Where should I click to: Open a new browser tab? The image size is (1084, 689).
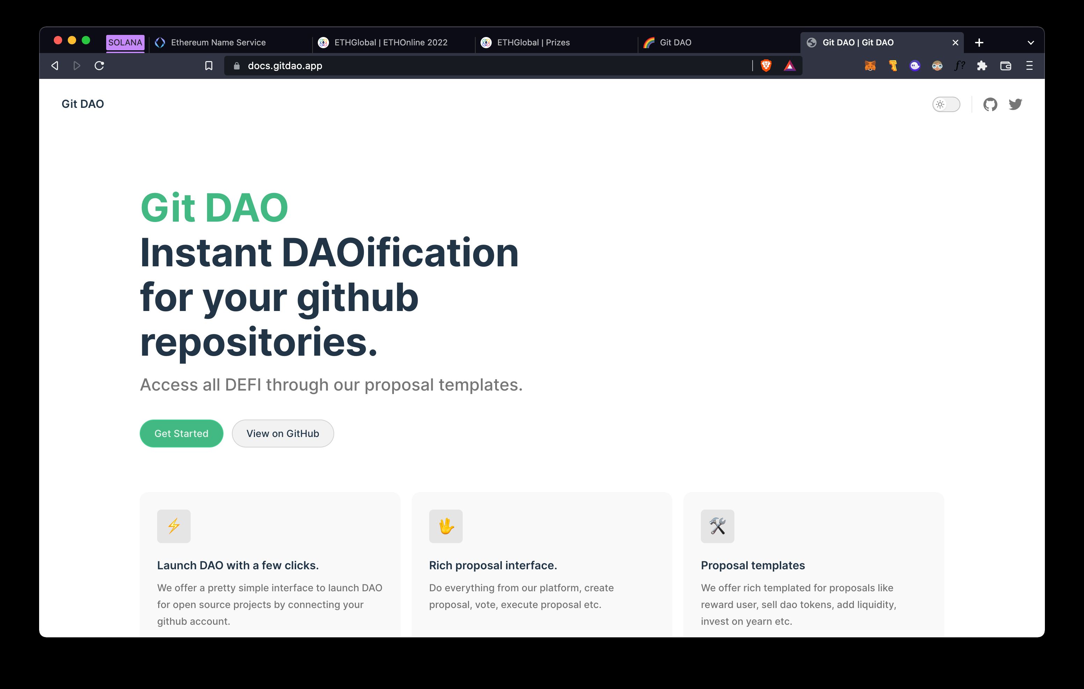click(x=979, y=43)
